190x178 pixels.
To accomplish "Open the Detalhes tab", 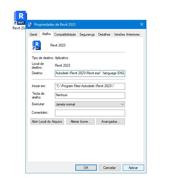I will click(x=104, y=34).
